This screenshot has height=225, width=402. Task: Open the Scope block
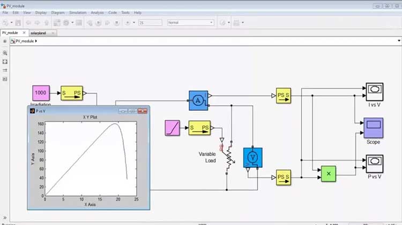pyautogui.click(x=373, y=128)
